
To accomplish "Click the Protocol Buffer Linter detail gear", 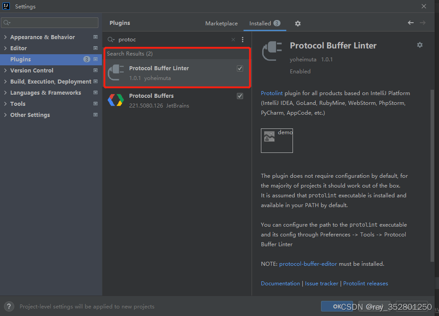I will coord(420,45).
